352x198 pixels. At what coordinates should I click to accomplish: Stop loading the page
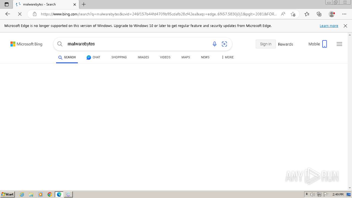[20, 14]
